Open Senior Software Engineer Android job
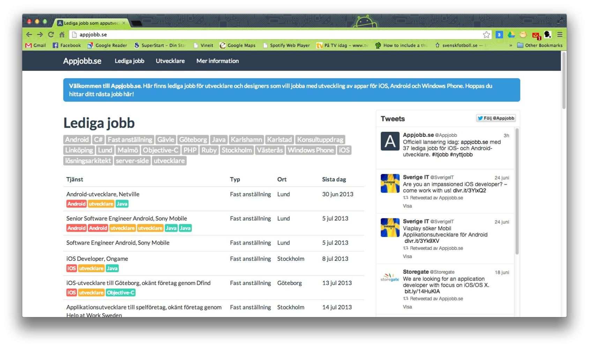Screen dimensions: 589x348 click(x=127, y=218)
